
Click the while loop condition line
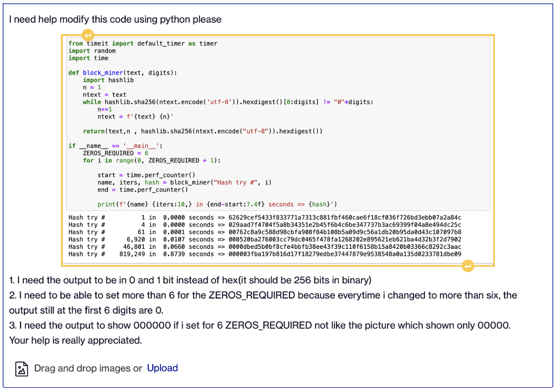point(179,102)
